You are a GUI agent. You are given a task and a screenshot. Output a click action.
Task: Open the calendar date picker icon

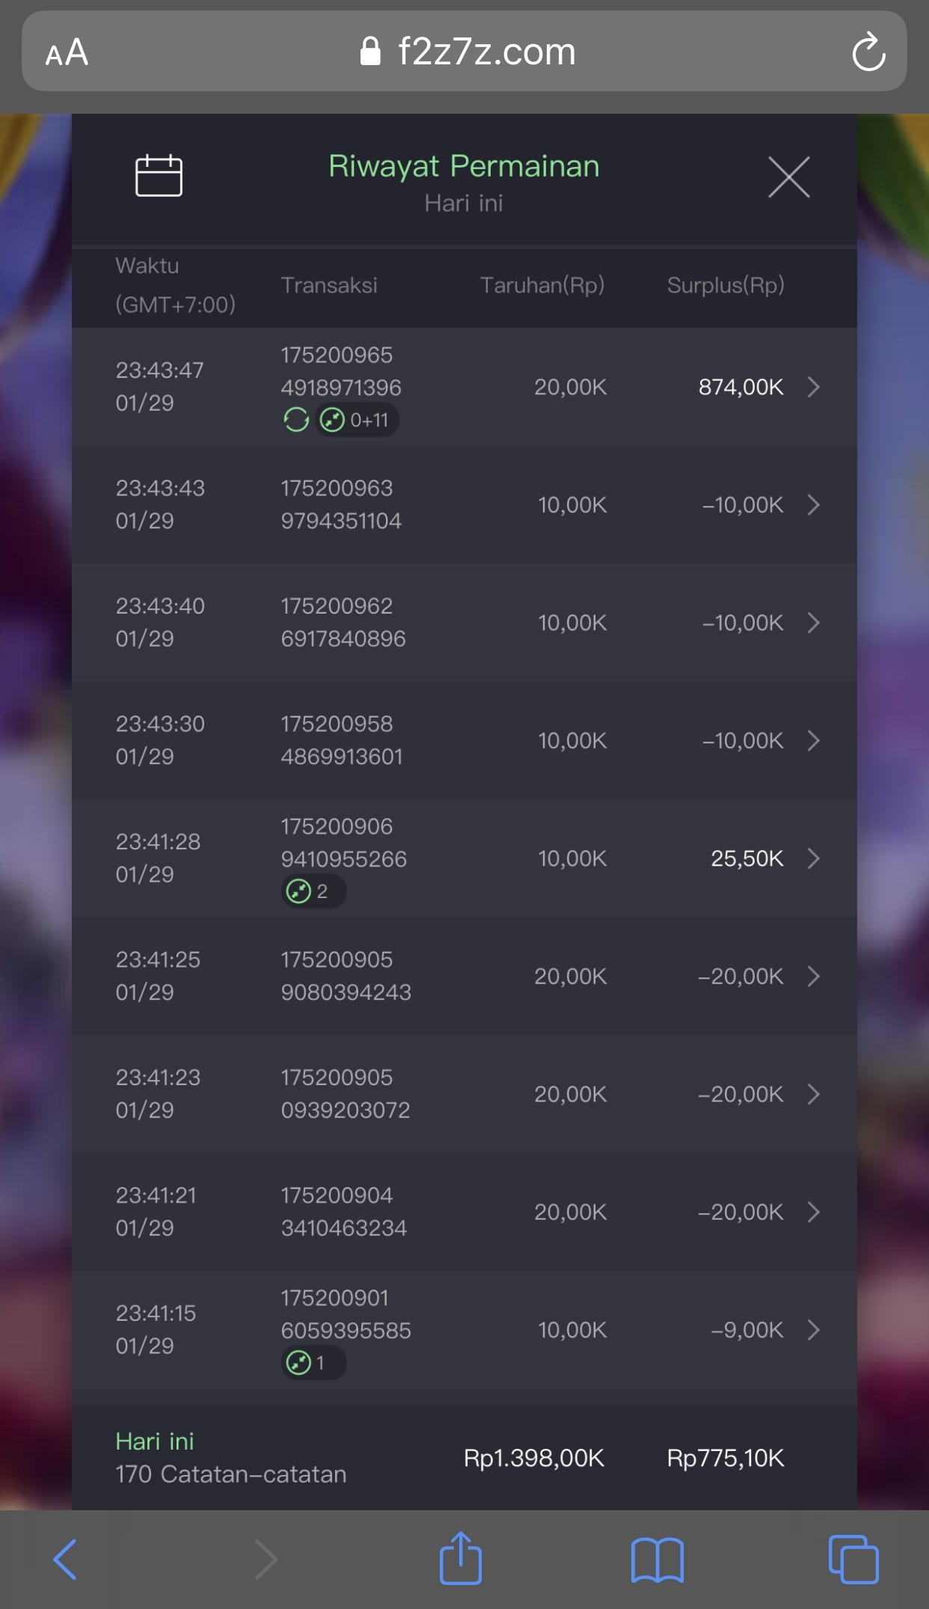(159, 176)
